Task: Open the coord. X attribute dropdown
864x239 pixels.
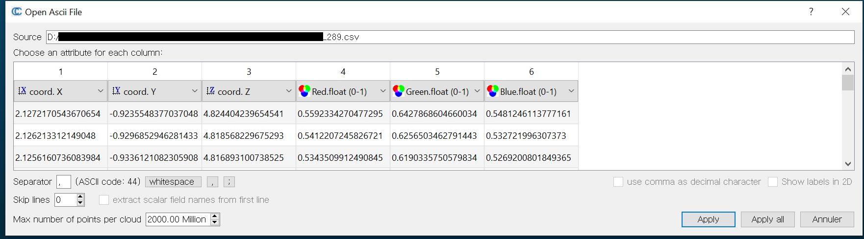Action: point(61,91)
